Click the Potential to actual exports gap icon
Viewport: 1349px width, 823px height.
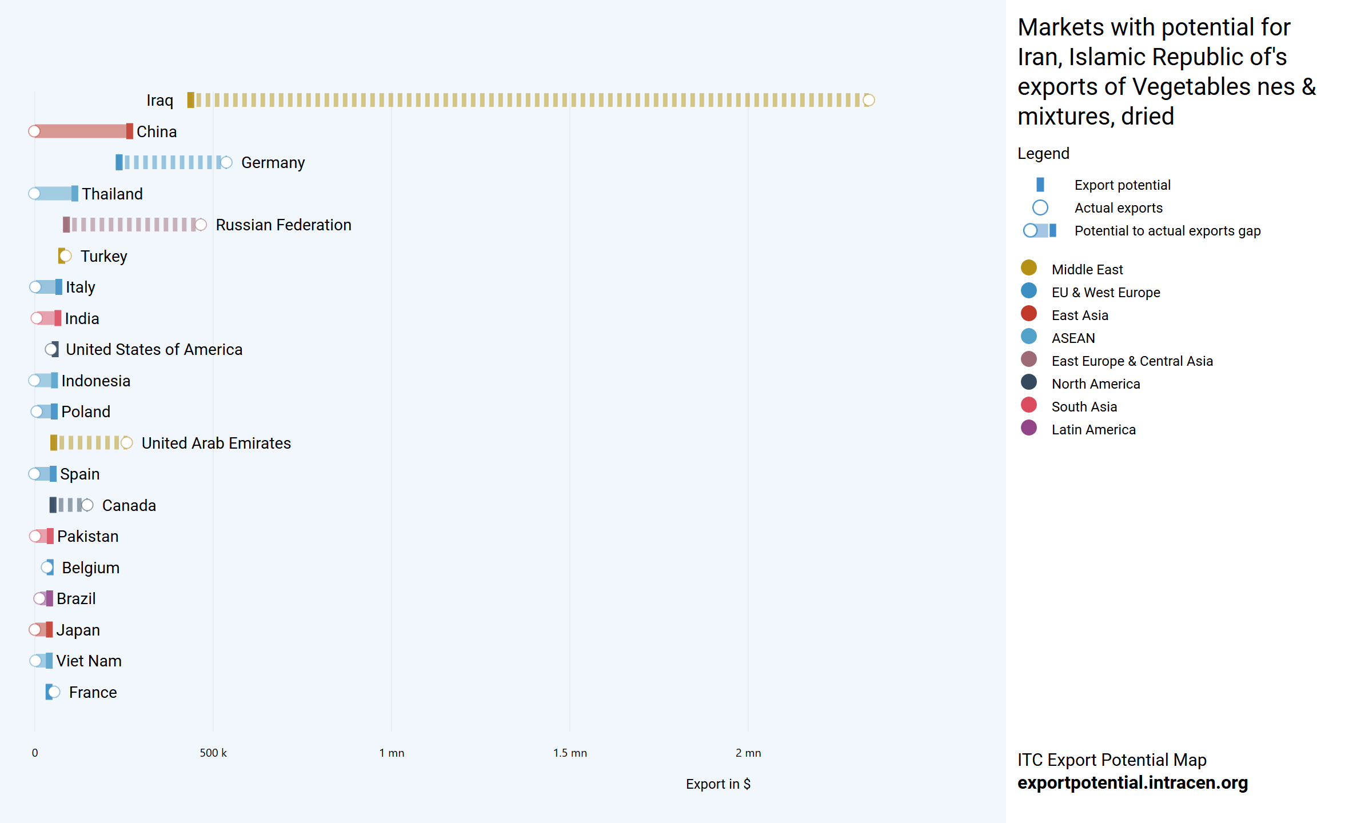pyautogui.click(x=1040, y=230)
